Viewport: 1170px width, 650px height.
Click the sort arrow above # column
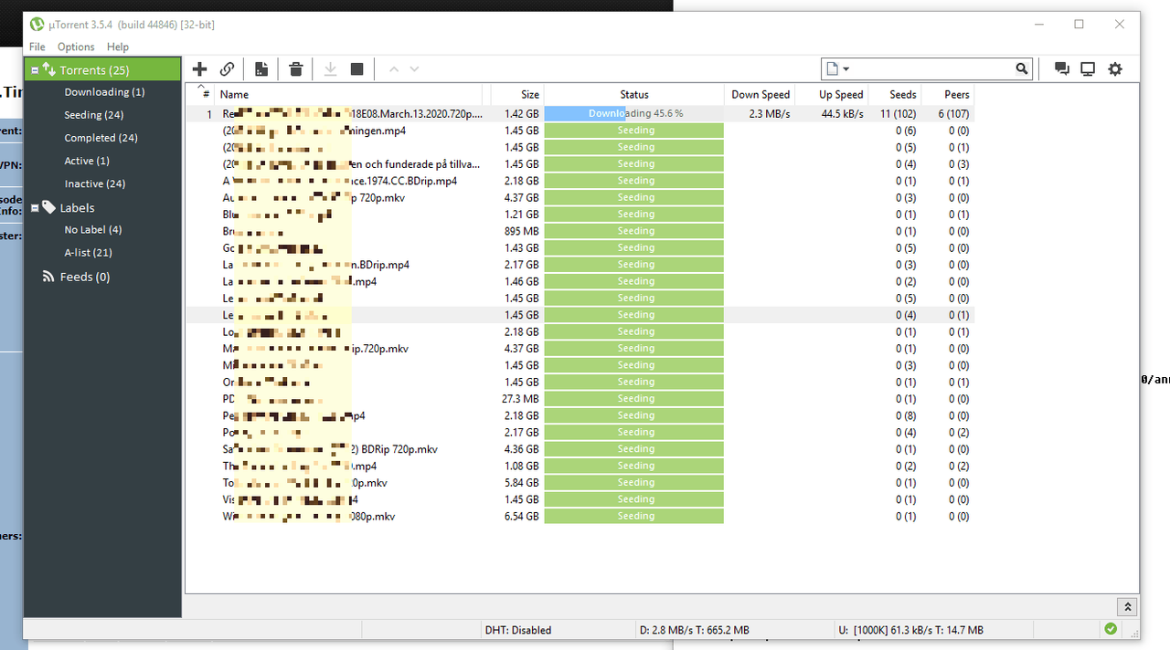201,87
